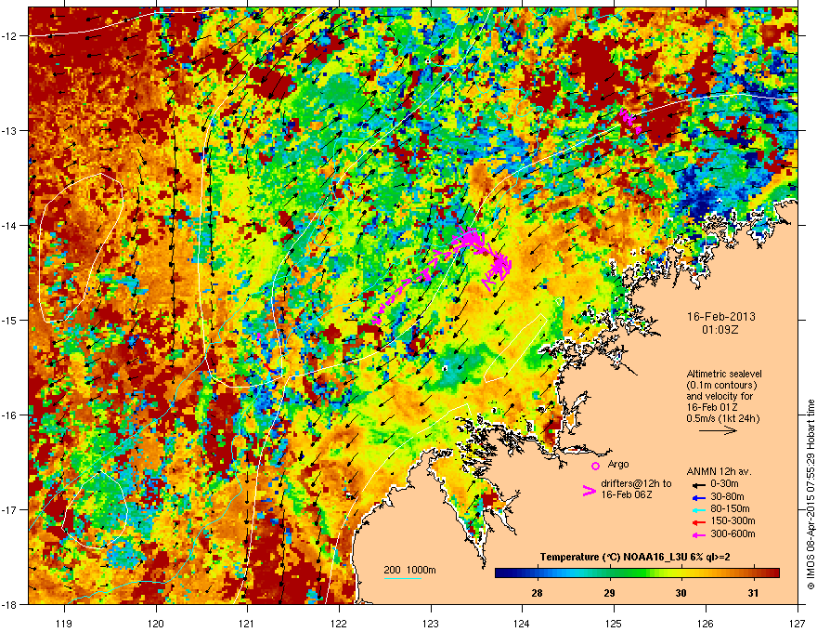Click longitude axis label 124
Screen dimensions: 817x632
(522, 623)
